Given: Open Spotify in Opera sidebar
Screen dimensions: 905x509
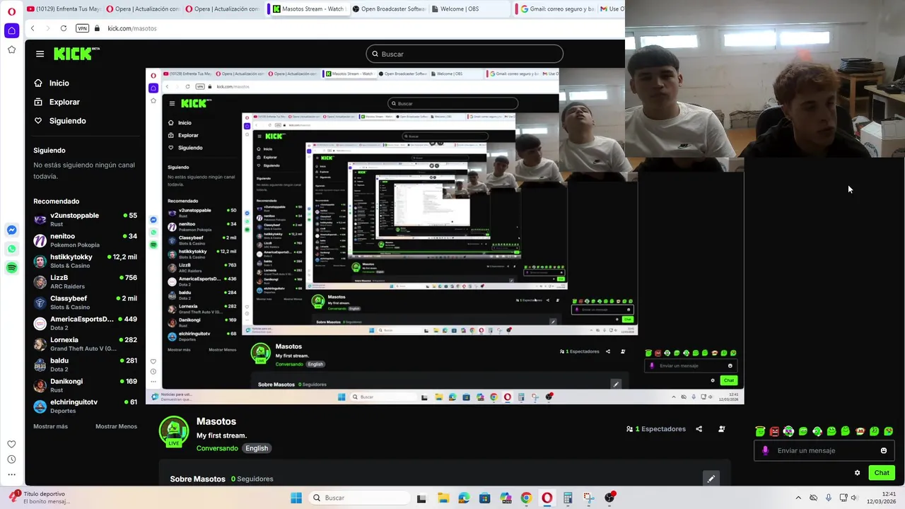Looking at the screenshot, I should tap(11, 268).
